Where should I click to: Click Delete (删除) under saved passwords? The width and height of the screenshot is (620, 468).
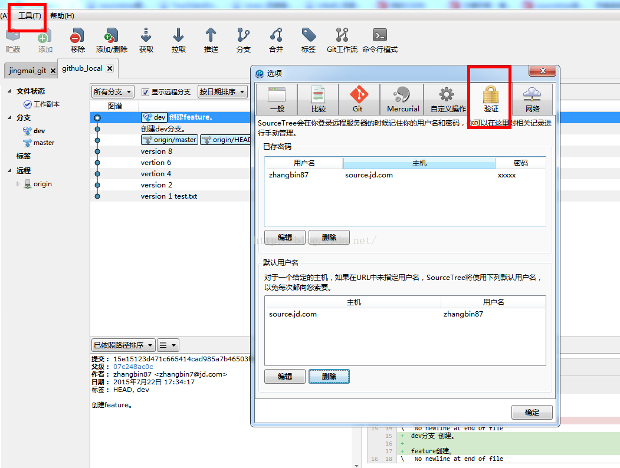(329, 237)
